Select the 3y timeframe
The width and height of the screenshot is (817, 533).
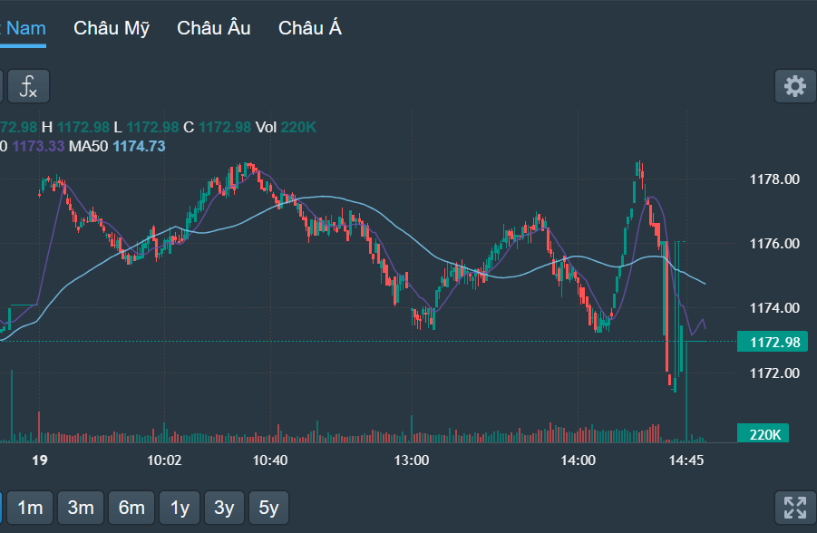[223, 508]
